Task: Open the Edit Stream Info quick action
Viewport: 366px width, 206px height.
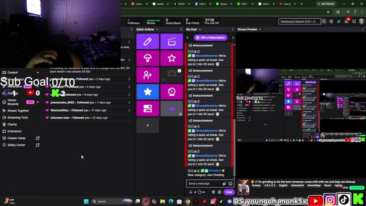Action: tap(147, 42)
